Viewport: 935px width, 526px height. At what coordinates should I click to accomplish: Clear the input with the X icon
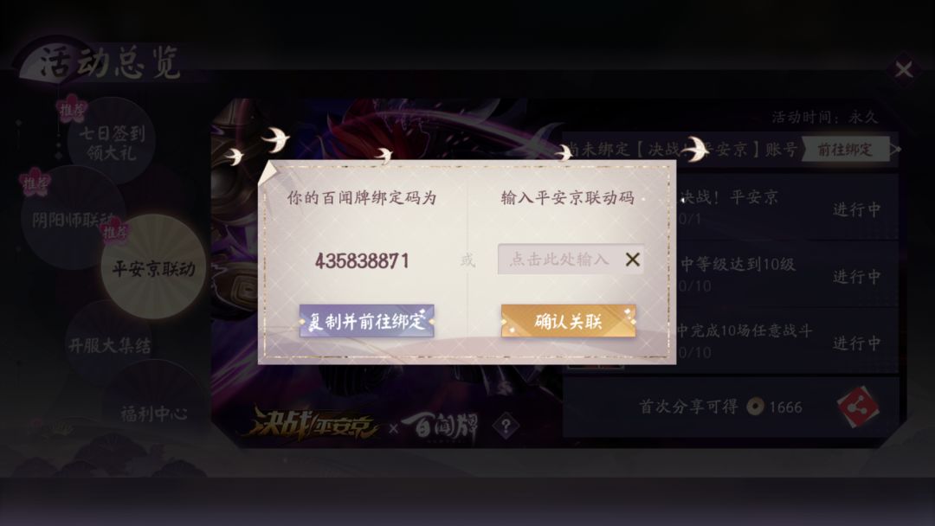pos(633,260)
